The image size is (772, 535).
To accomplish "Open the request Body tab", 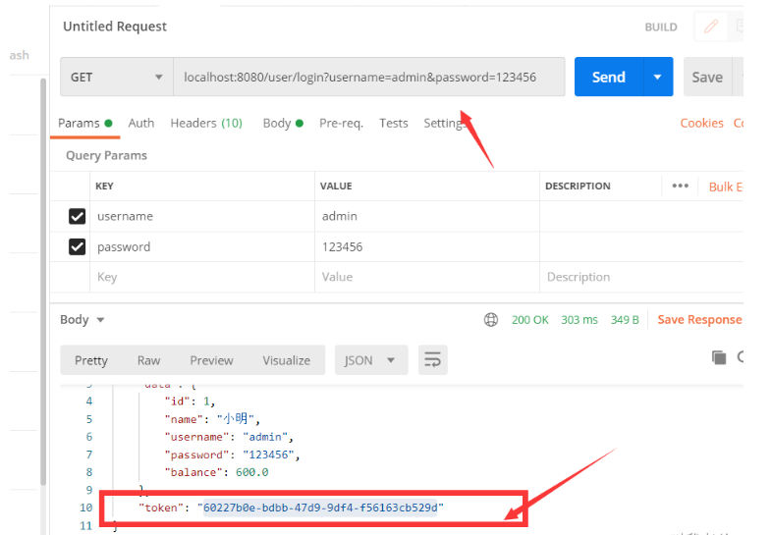I will pos(283,123).
